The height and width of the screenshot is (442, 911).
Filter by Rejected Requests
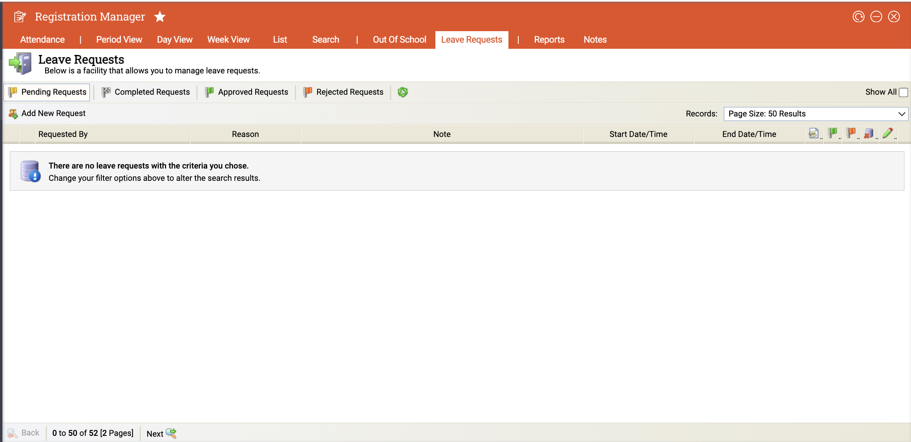click(343, 92)
